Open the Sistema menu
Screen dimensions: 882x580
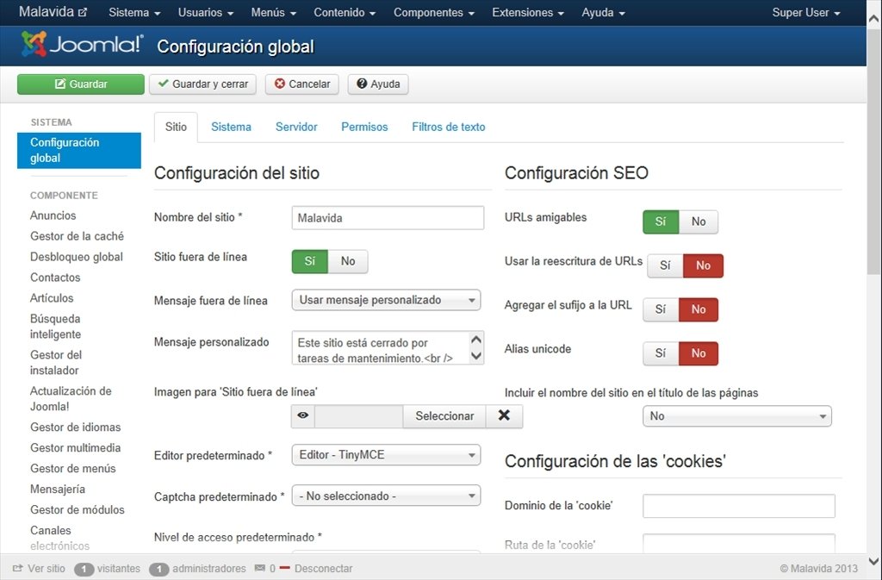pos(134,12)
